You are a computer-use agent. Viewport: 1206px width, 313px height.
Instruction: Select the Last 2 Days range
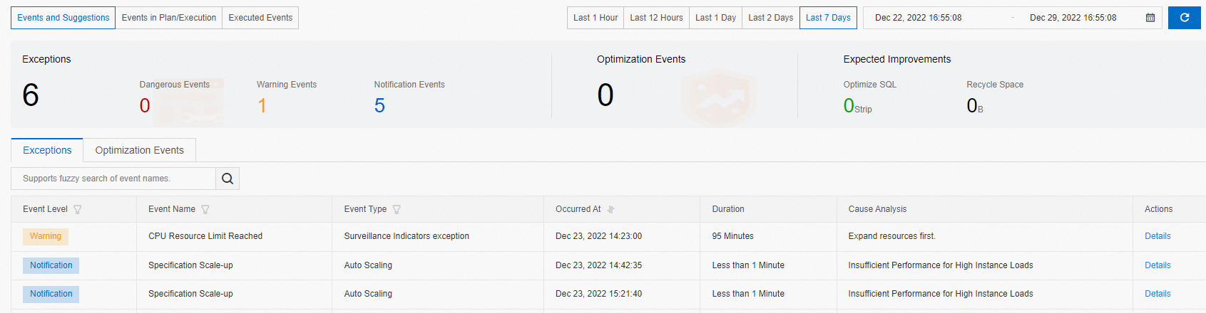pos(770,18)
